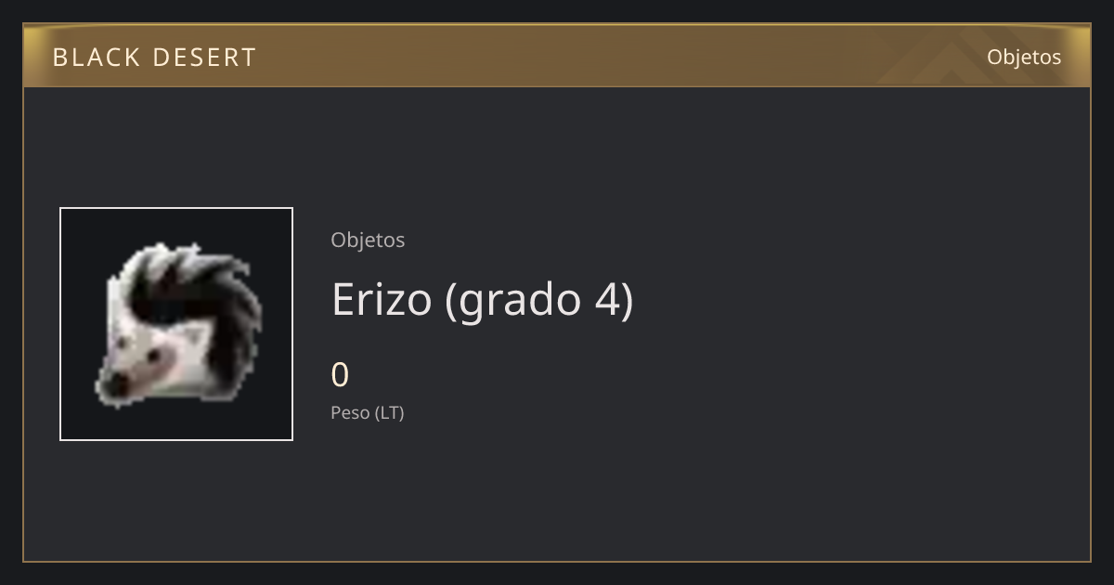This screenshot has width=1114, height=585.
Task: Click the Erizo (grado 4) item title
Action: coord(483,300)
